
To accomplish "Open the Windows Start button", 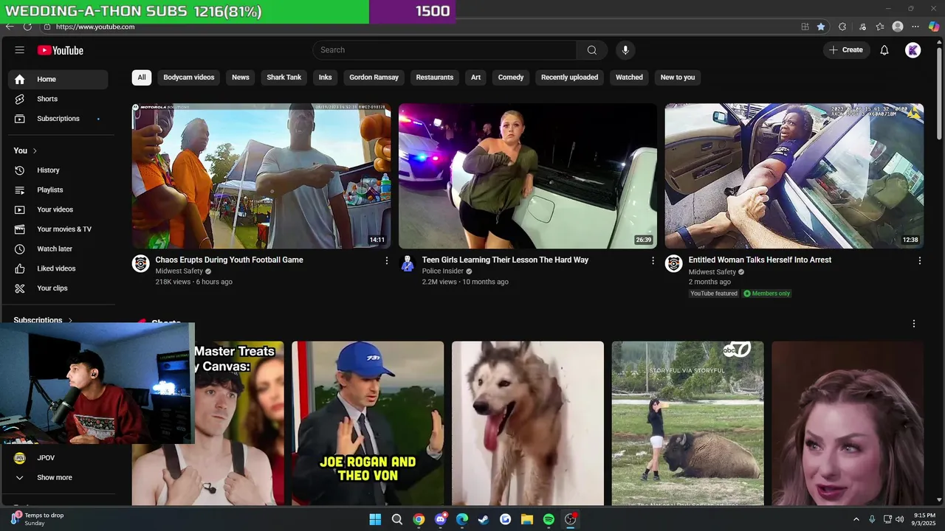I will pos(375,519).
